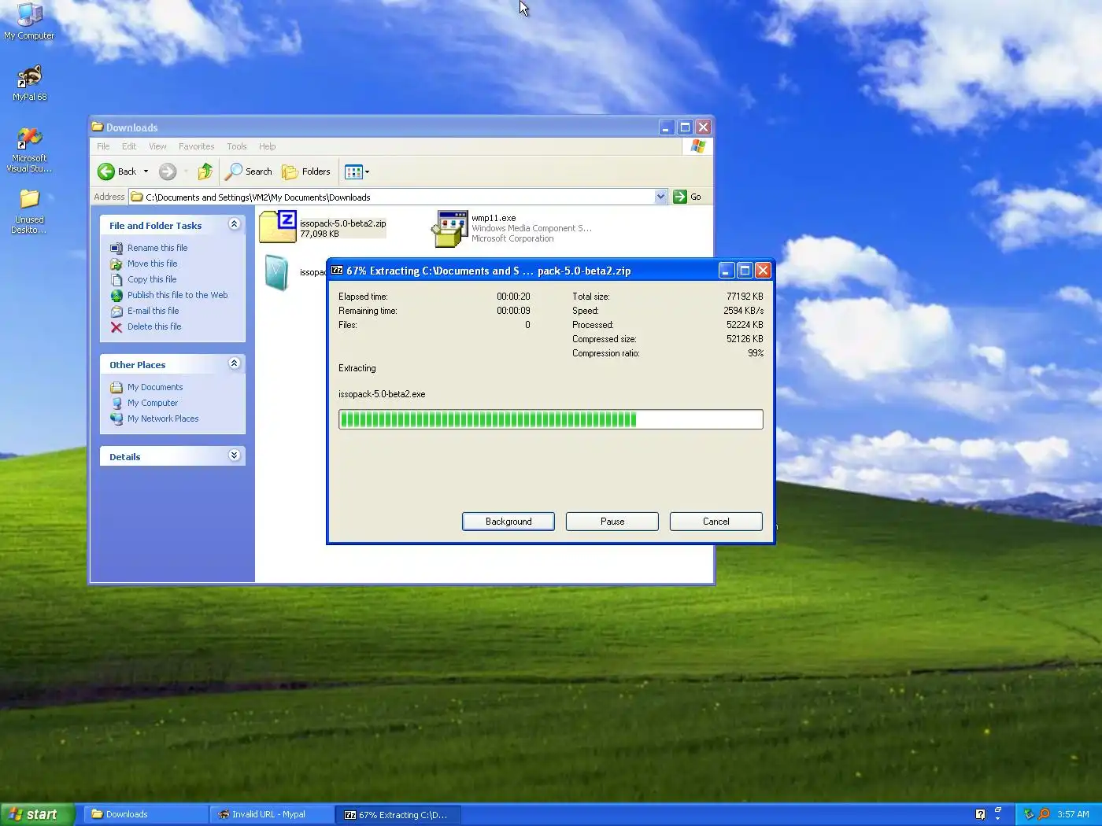Switch to Downloads taskbar button
This screenshot has width=1102, height=826.
point(146,814)
